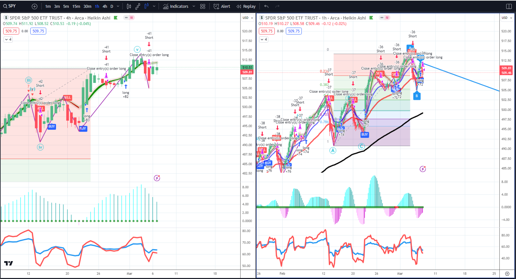Click the add symbol plus icon
The height and width of the screenshot is (279, 516).
[35, 7]
